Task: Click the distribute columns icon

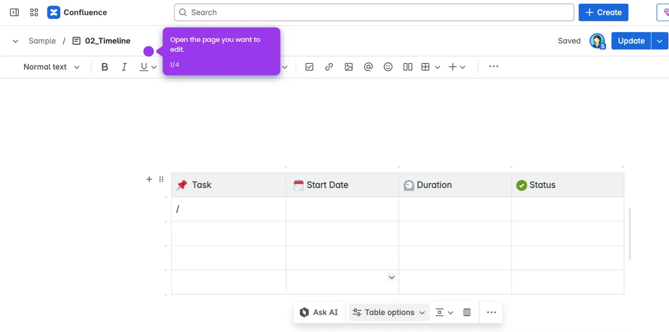Action: click(x=467, y=312)
